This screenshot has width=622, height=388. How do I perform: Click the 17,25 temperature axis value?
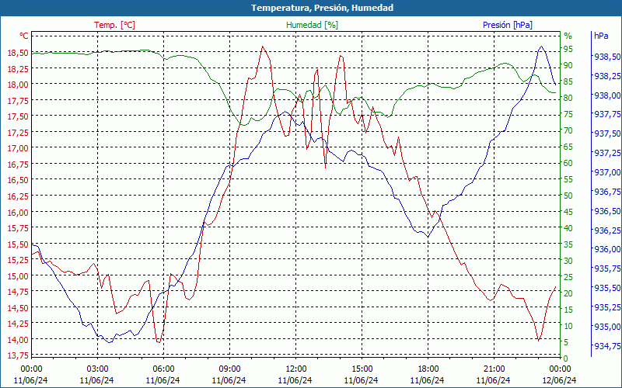click(18, 132)
